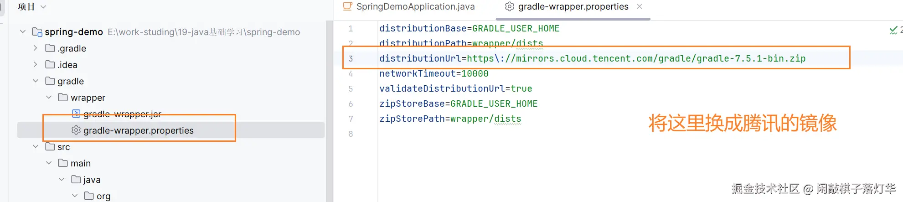This screenshot has height=202, width=903.
Task: Select the .idea tree row
Action: [171, 64]
